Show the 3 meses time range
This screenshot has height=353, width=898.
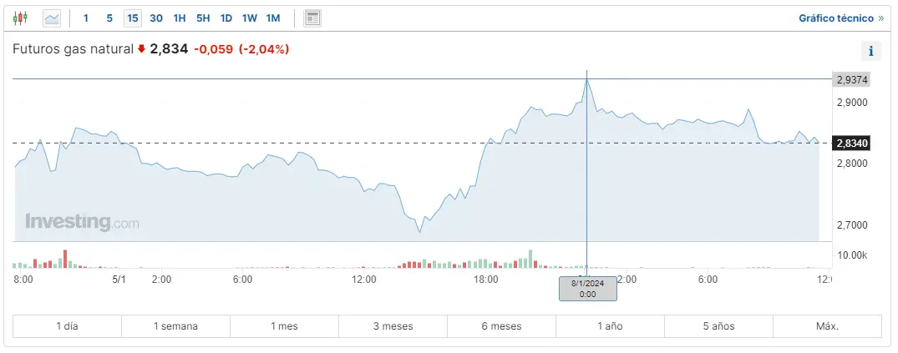click(x=393, y=326)
